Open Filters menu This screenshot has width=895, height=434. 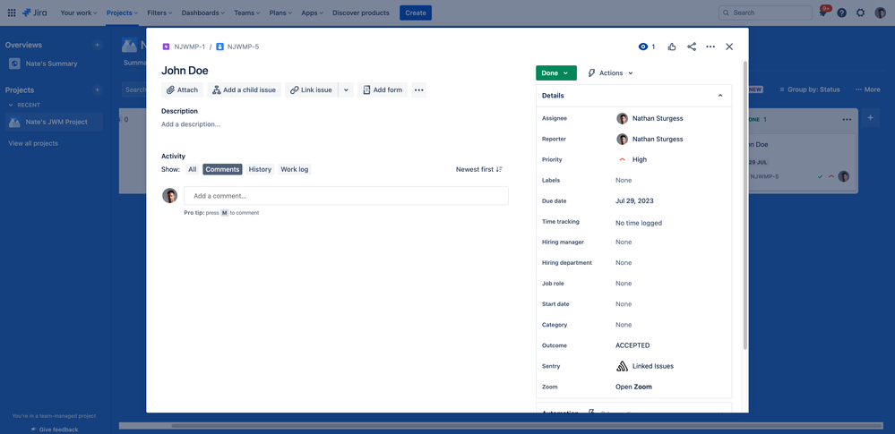[159, 13]
